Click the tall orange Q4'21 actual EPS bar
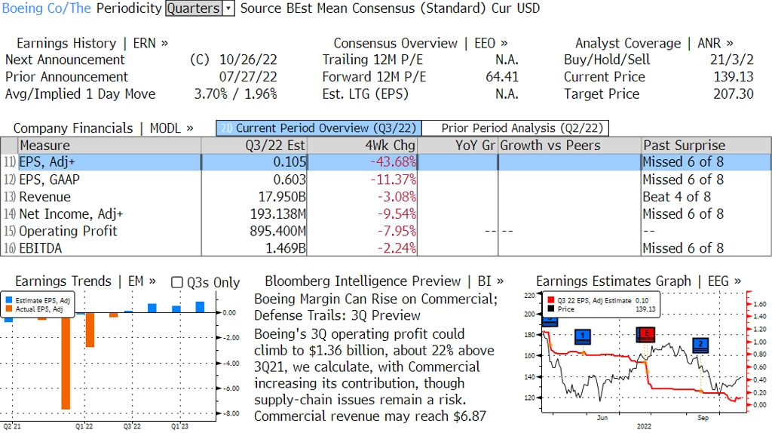 tap(66, 363)
